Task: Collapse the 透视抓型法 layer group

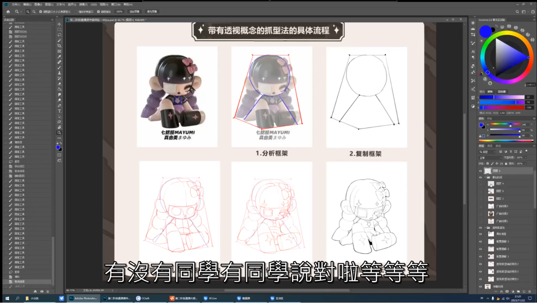Action: click(x=485, y=228)
